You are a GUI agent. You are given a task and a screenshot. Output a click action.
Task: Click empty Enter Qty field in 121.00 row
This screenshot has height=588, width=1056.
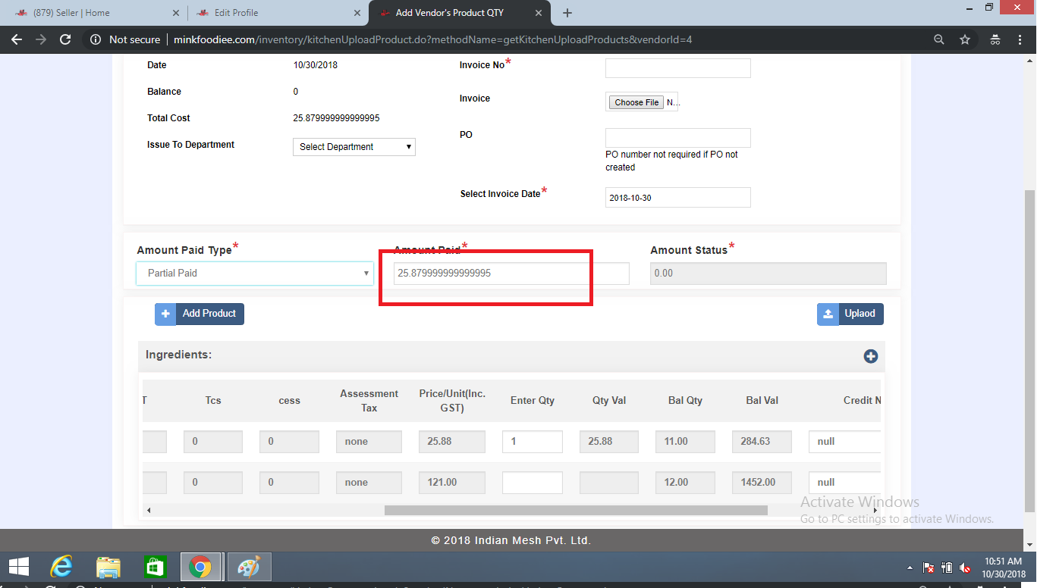pyautogui.click(x=533, y=483)
